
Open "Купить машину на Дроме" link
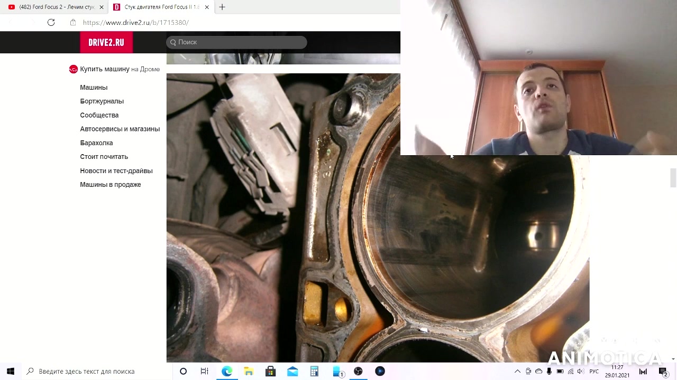tap(120, 69)
